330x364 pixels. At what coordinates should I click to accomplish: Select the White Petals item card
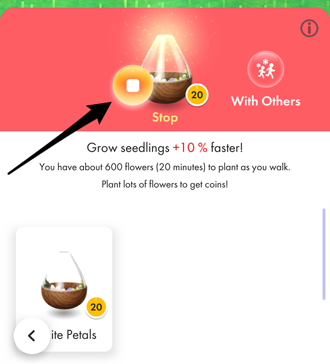tap(64, 289)
